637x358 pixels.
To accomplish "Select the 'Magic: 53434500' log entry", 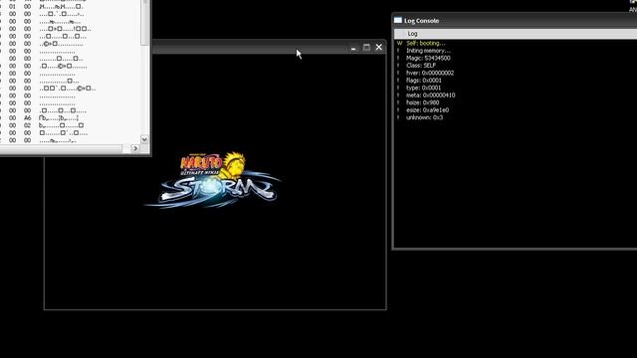I will point(428,58).
